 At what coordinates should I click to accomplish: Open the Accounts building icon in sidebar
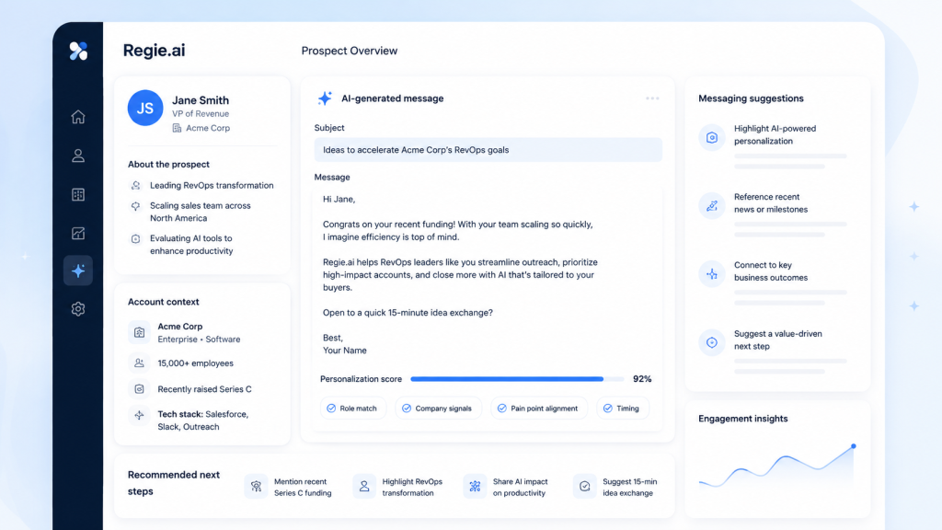click(x=78, y=195)
